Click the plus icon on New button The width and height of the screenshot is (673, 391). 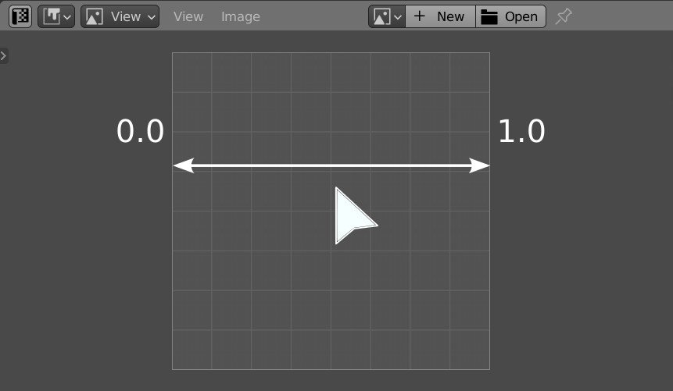point(420,16)
